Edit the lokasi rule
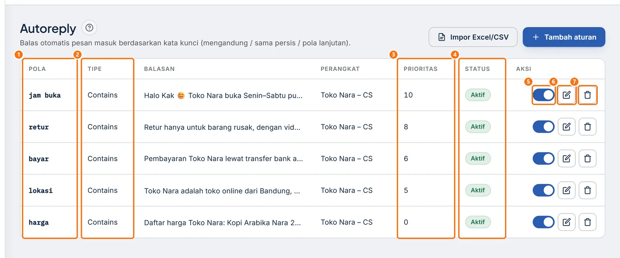Screen dimensions: 620x258 pyautogui.click(x=567, y=190)
